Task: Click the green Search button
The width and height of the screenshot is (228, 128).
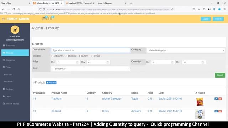Action: tap(220, 75)
